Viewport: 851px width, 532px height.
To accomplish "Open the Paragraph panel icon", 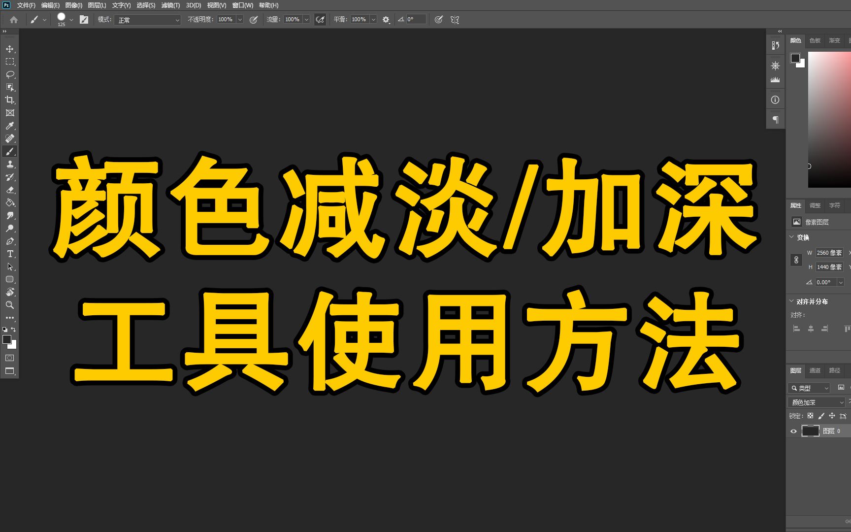I will [775, 120].
